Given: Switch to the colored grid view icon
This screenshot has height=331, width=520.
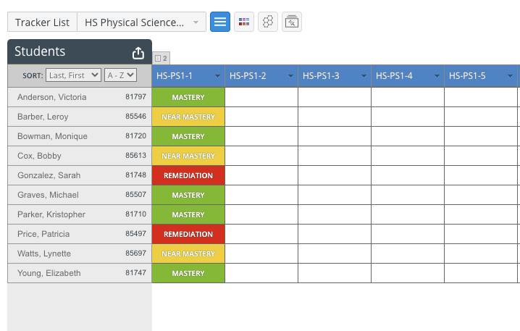Looking at the screenshot, I should [x=244, y=22].
